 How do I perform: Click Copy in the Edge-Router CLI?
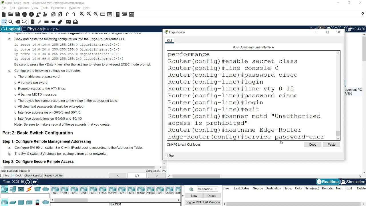coord(313,144)
